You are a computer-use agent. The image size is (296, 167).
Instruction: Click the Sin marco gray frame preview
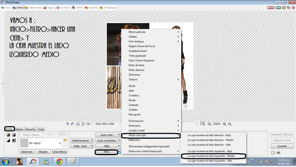(24, 143)
